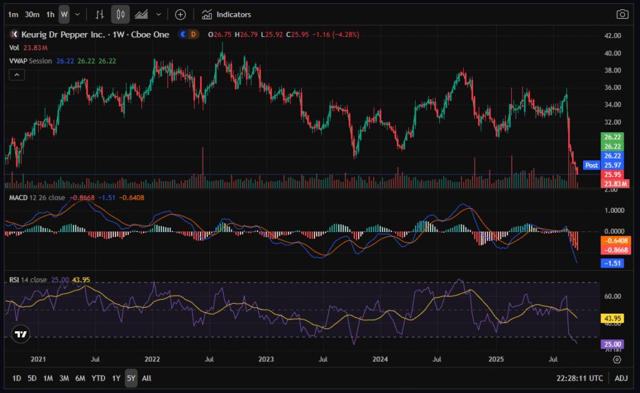The image size is (640, 393).
Task: Switch to the YTD date range
Action: [x=98, y=378]
